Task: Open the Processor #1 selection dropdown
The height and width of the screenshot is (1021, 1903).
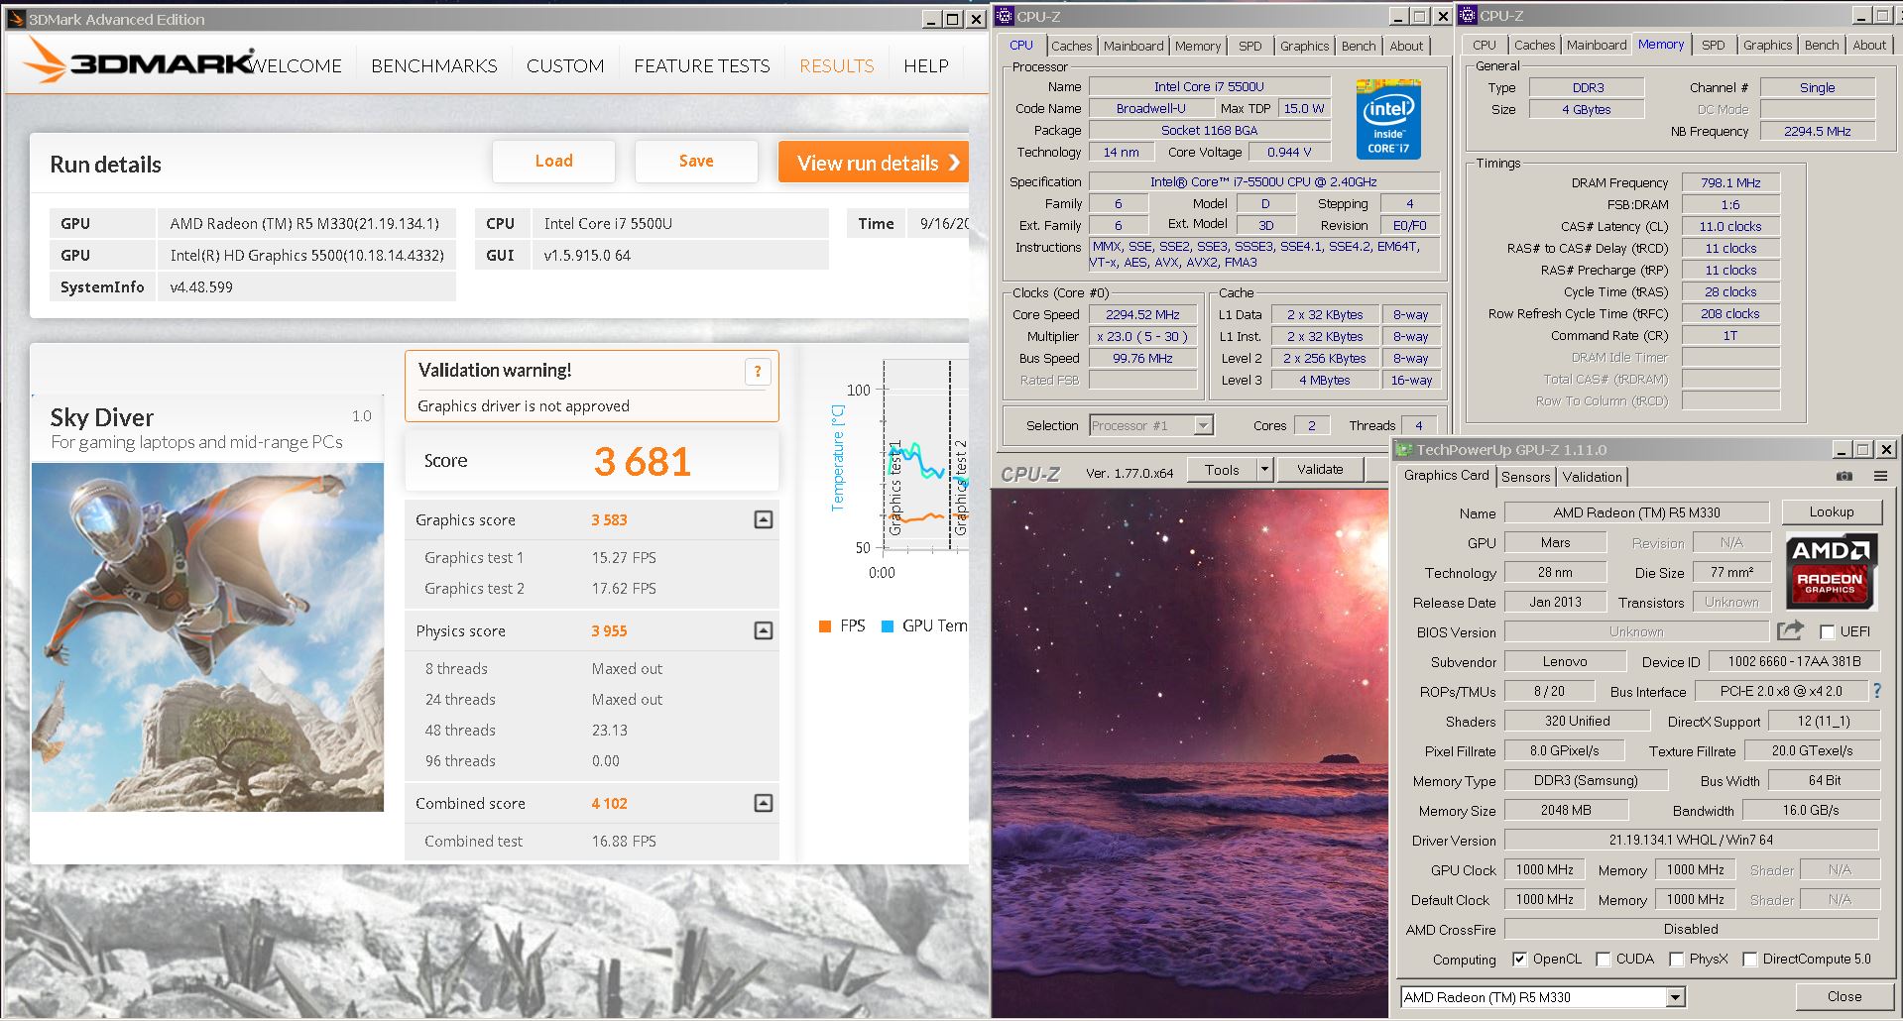Action: 1203,425
